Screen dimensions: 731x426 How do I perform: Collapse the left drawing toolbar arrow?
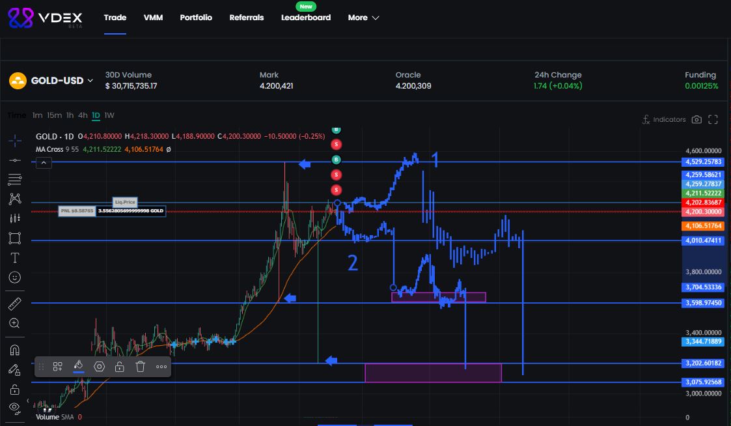27,401
